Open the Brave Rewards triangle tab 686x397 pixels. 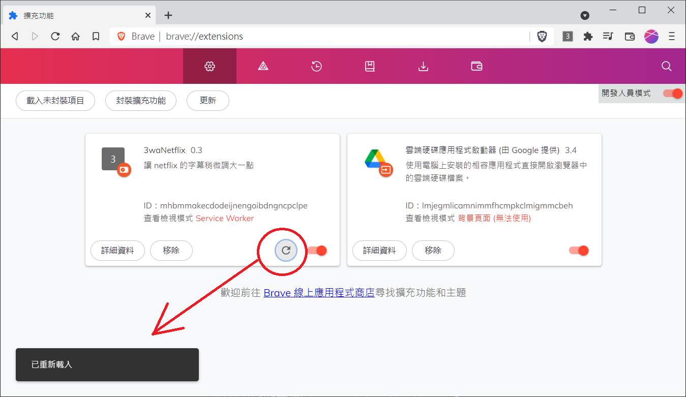[263, 66]
